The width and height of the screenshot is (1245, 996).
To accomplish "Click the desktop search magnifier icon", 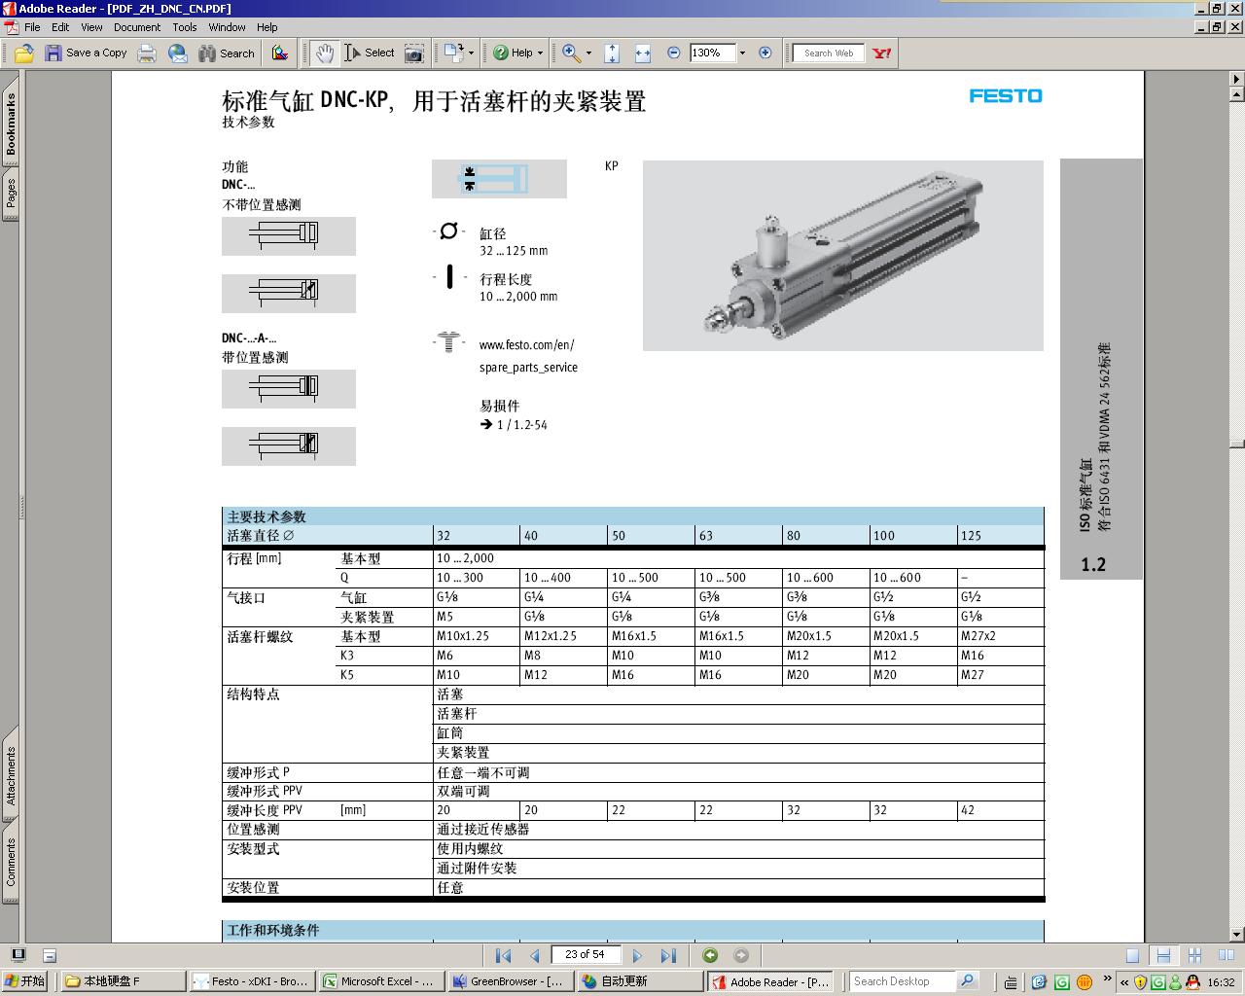I will coord(967,981).
